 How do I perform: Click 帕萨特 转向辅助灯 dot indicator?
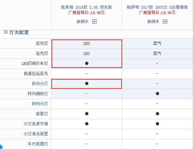tap(157, 93)
